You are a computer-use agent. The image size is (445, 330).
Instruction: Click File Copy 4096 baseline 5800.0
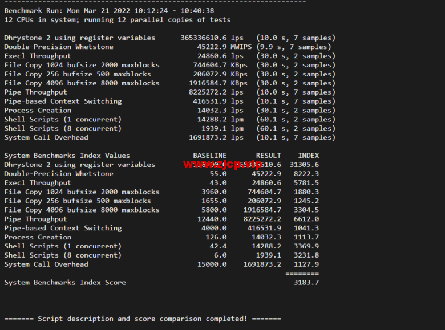point(214,210)
